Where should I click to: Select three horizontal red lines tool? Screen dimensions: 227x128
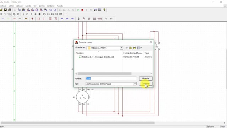50,19
